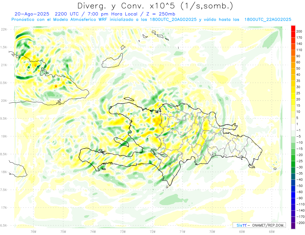Viewport: 305px width, 235px height.
Task: Click the positive '25' colorbar value
Action: [x=298, y=93]
